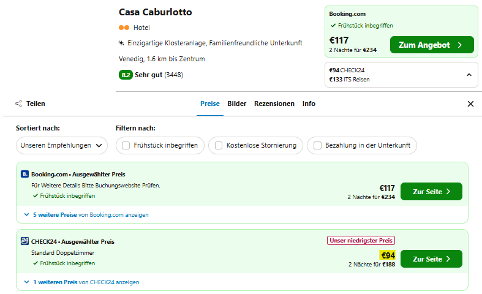Click the Unser niedrigster Preis badge
This screenshot has width=482, height=294.
[x=361, y=241]
